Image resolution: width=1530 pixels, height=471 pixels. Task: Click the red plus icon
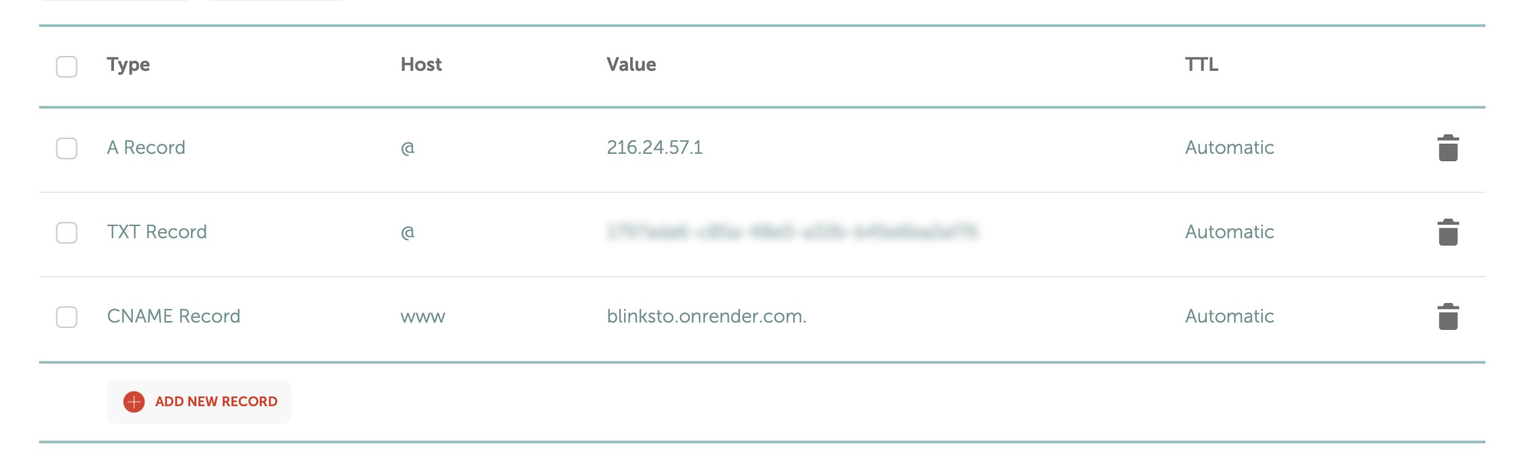[x=134, y=401]
